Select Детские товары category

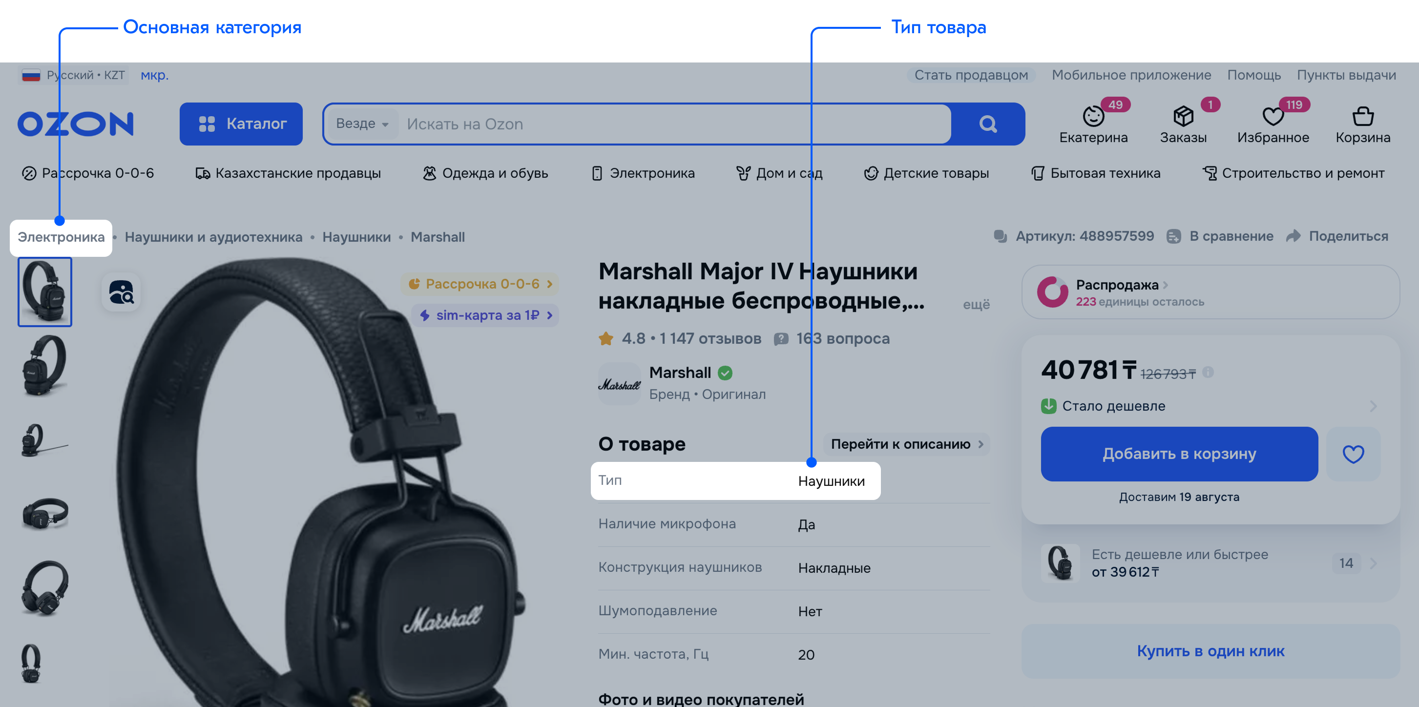pyautogui.click(x=926, y=173)
